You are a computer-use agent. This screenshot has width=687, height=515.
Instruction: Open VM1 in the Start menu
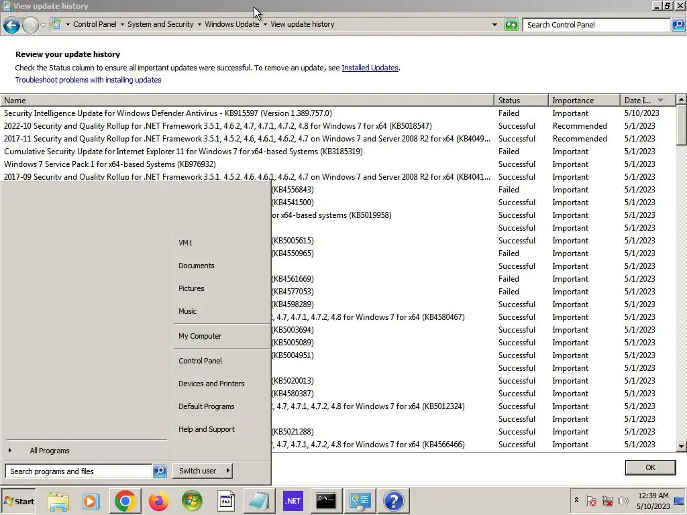tap(220, 243)
